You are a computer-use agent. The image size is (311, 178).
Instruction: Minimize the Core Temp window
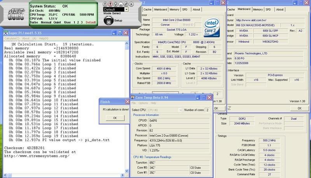198,97
